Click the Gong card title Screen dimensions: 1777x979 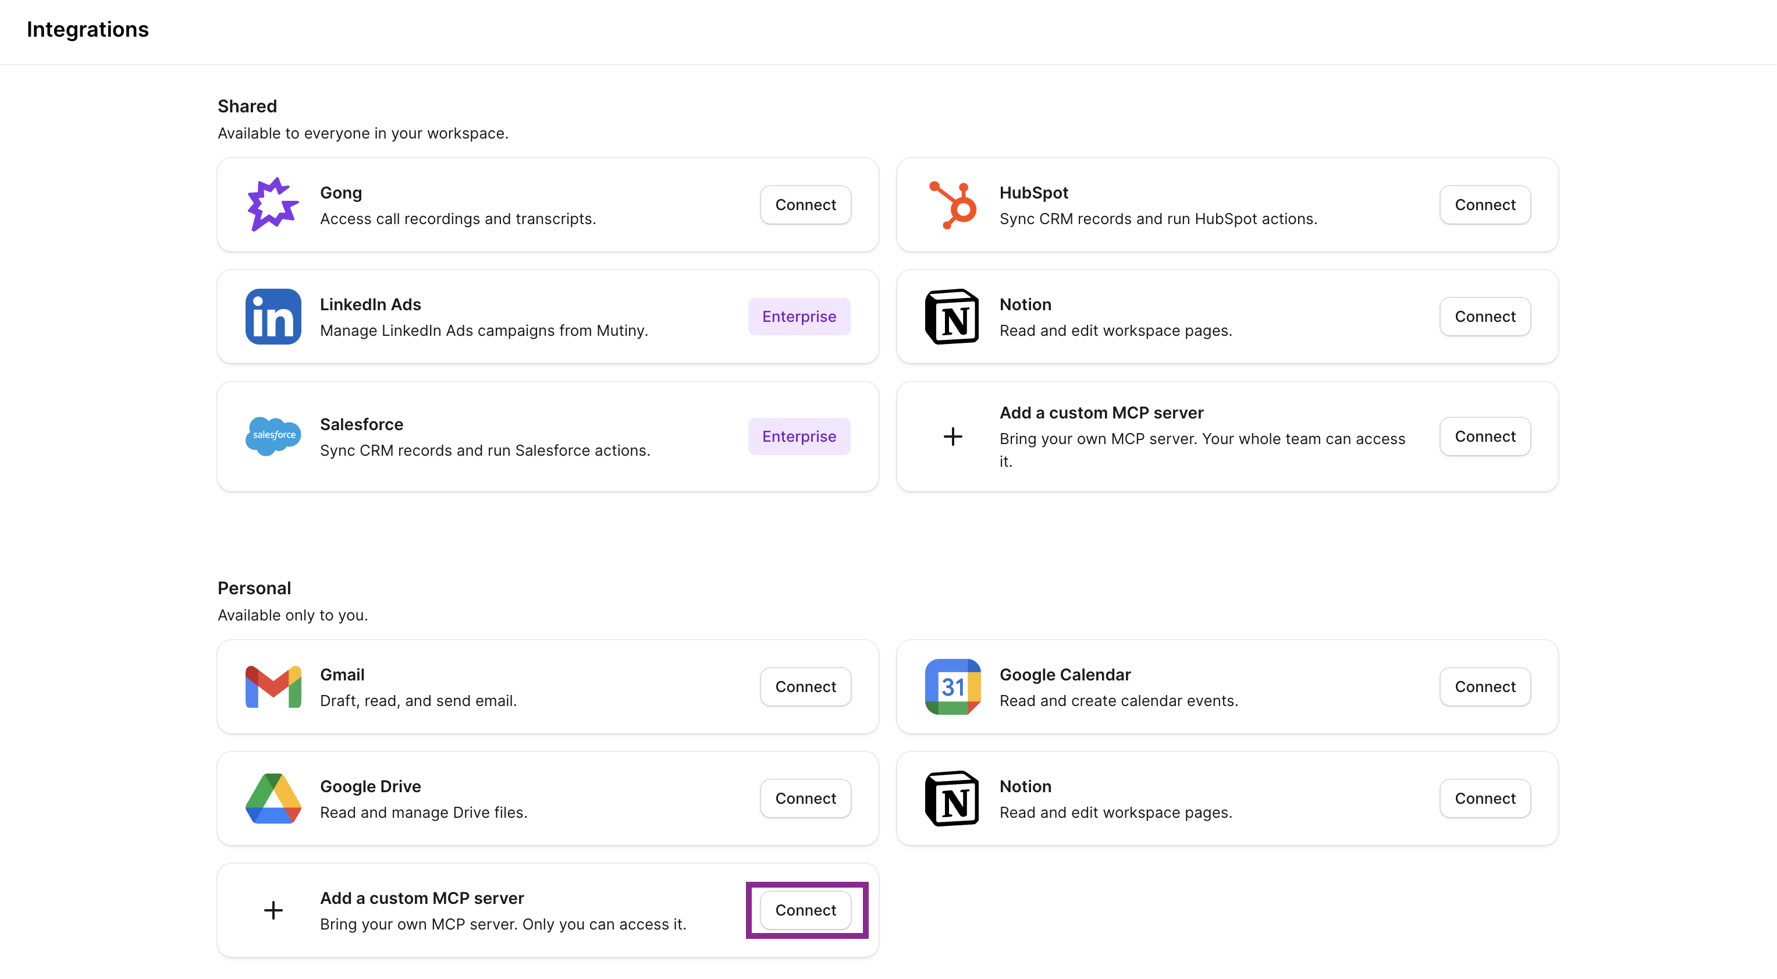pos(341,193)
